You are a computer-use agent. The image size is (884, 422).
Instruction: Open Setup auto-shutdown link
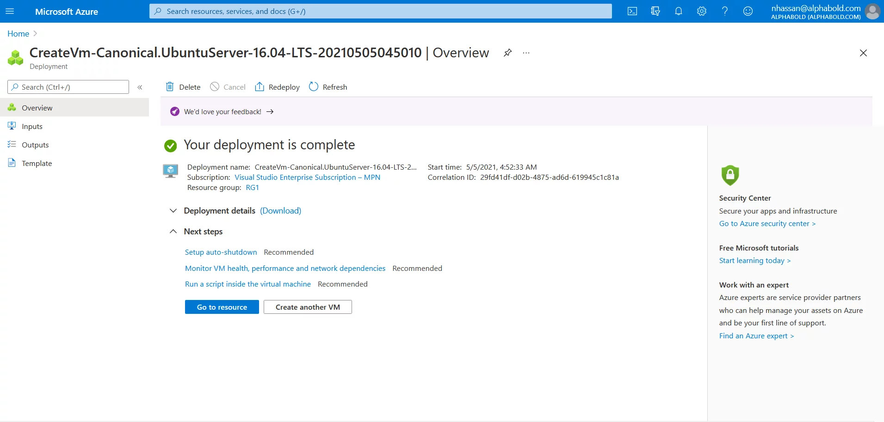coord(221,252)
